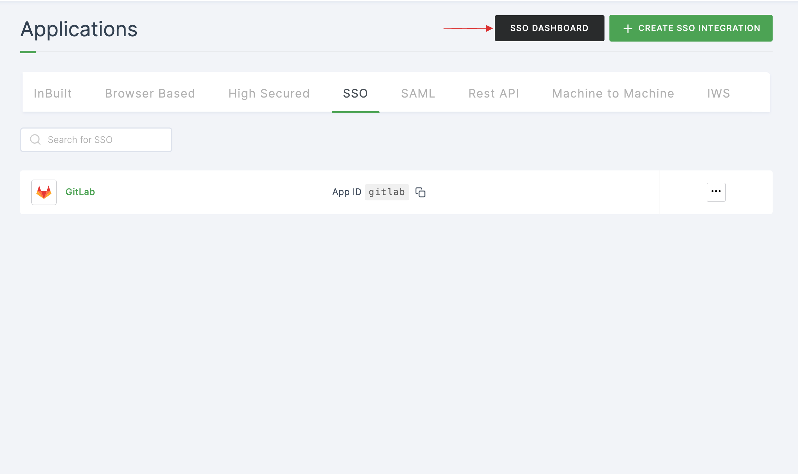The height and width of the screenshot is (474, 798).
Task: Click the search magnifying glass icon
Action: (35, 139)
